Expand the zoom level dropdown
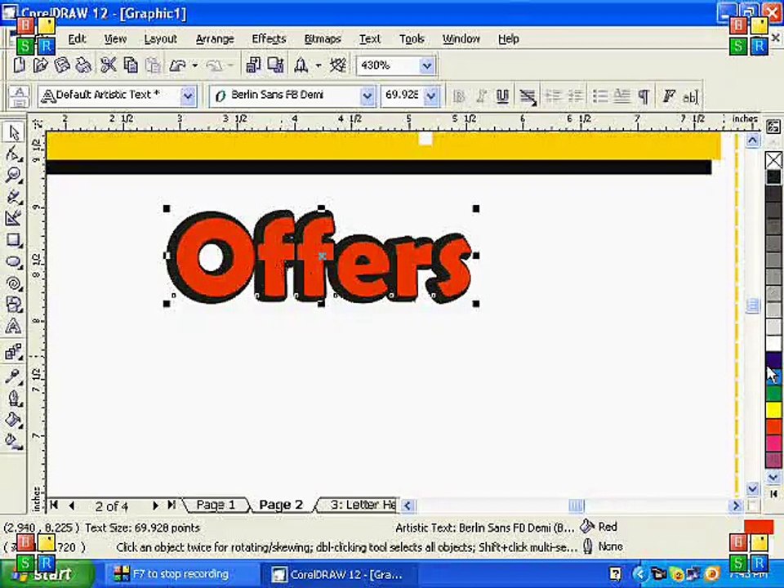Screen dimensions: 784x588 (x=426, y=65)
